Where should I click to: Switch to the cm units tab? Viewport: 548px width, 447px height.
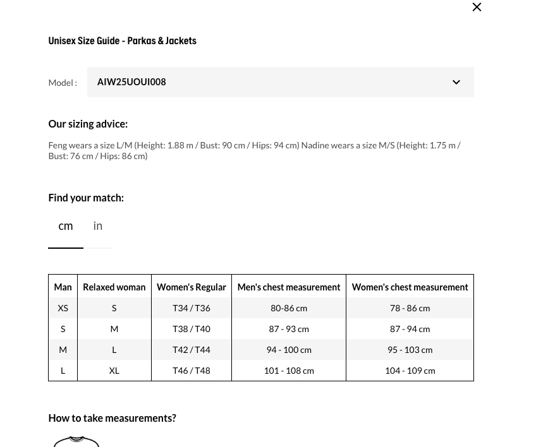[66, 226]
